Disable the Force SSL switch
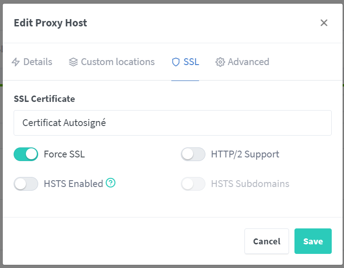This screenshot has width=344, height=268. [x=26, y=154]
